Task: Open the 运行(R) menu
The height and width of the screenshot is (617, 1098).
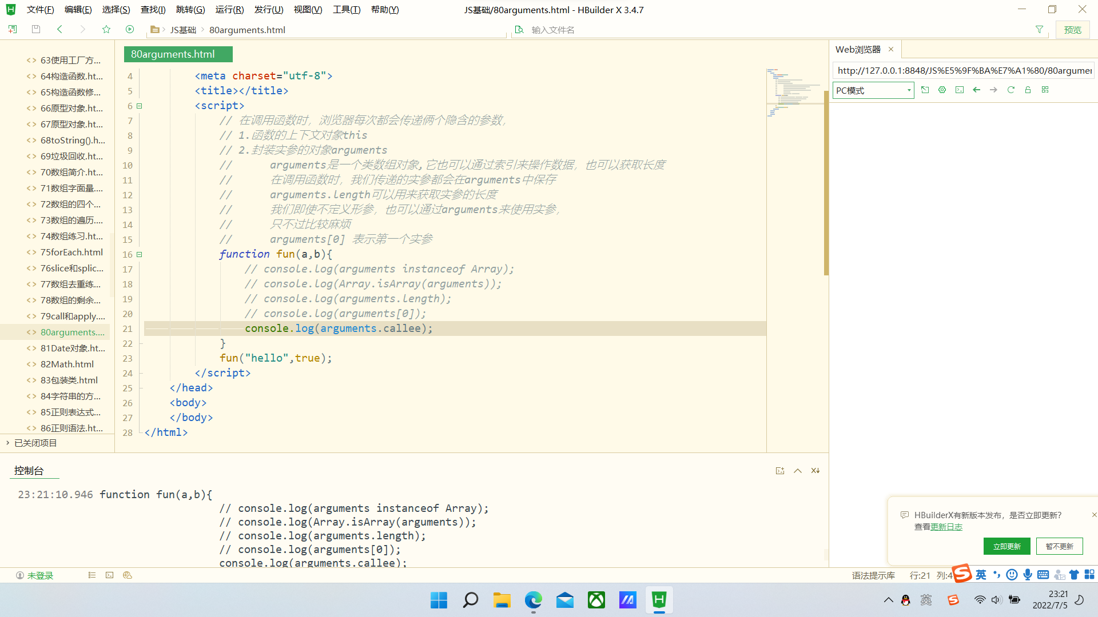Action: (229, 9)
